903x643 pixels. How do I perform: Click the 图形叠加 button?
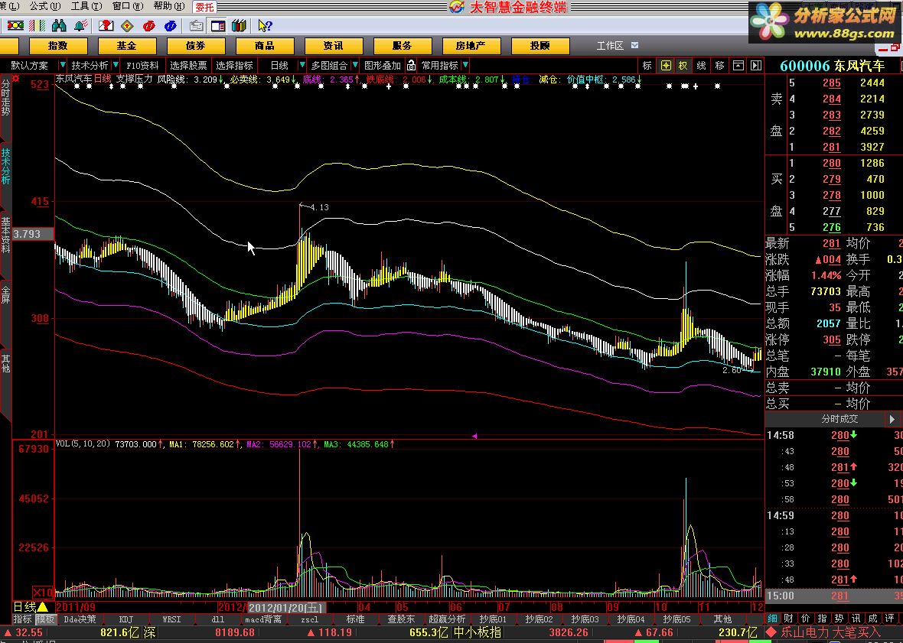point(383,66)
